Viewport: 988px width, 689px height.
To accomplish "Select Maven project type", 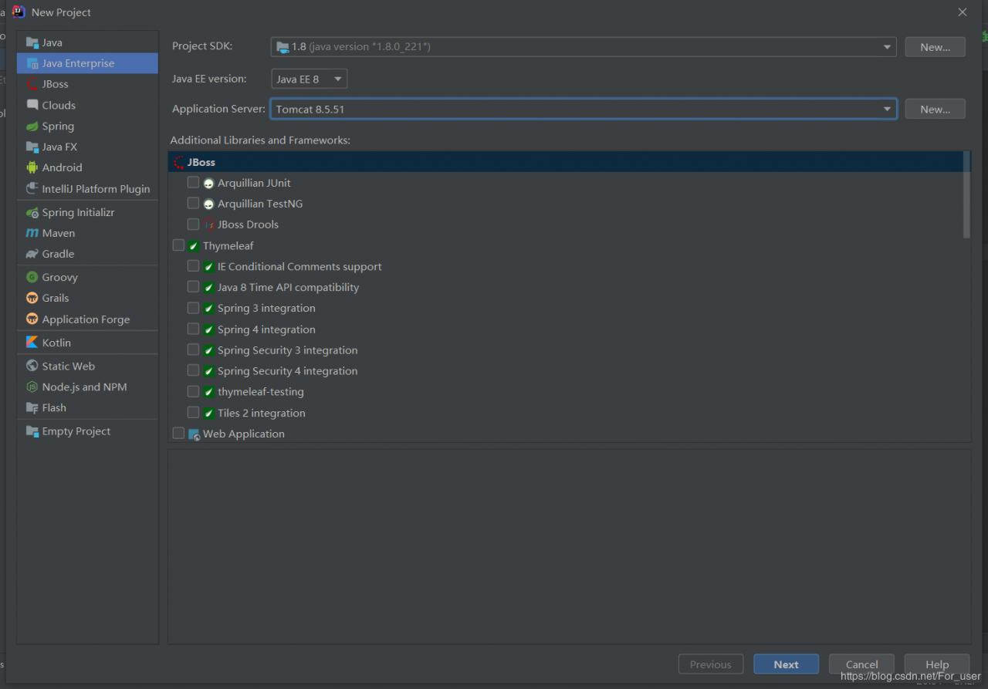I will 87,233.
